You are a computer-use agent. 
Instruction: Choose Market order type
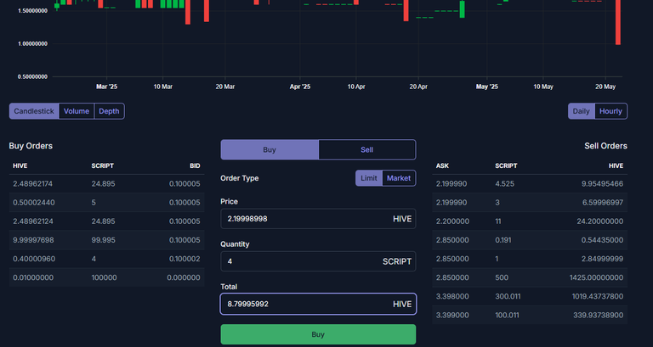[x=399, y=178]
